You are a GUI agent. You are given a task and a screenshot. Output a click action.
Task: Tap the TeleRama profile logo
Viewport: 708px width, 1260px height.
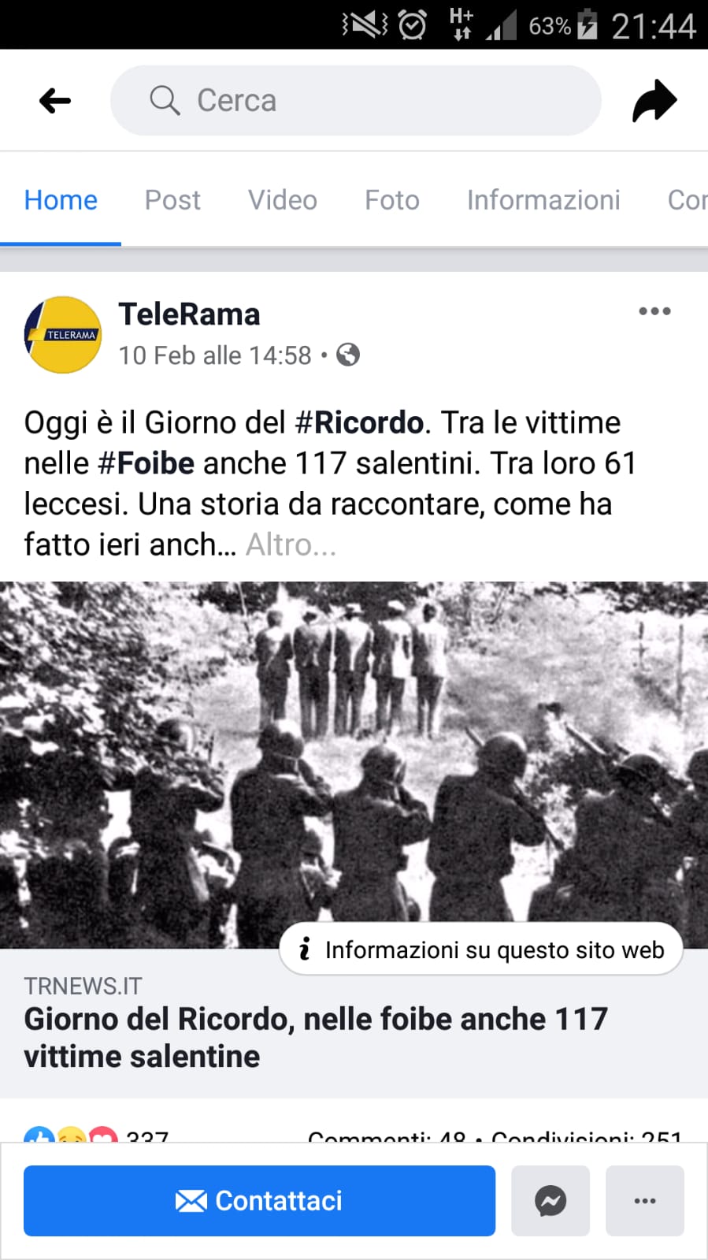pyautogui.click(x=63, y=334)
